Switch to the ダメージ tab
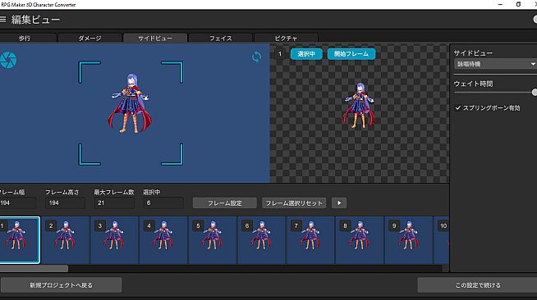 coord(89,39)
